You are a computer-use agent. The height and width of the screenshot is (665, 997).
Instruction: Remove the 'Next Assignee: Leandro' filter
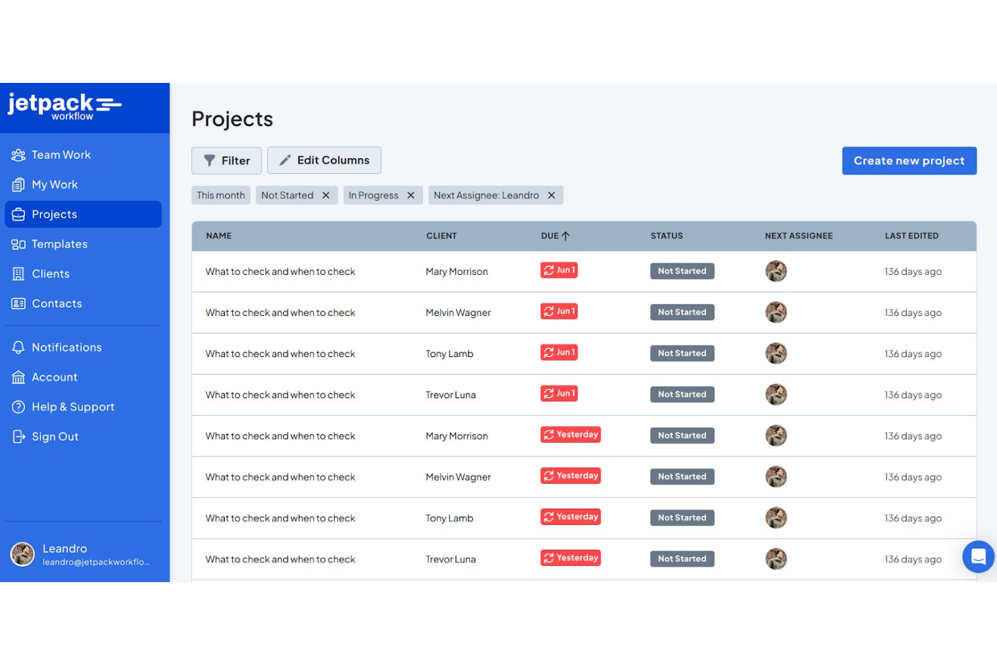(552, 195)
